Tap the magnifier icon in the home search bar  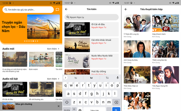click(x=6, y=10)
